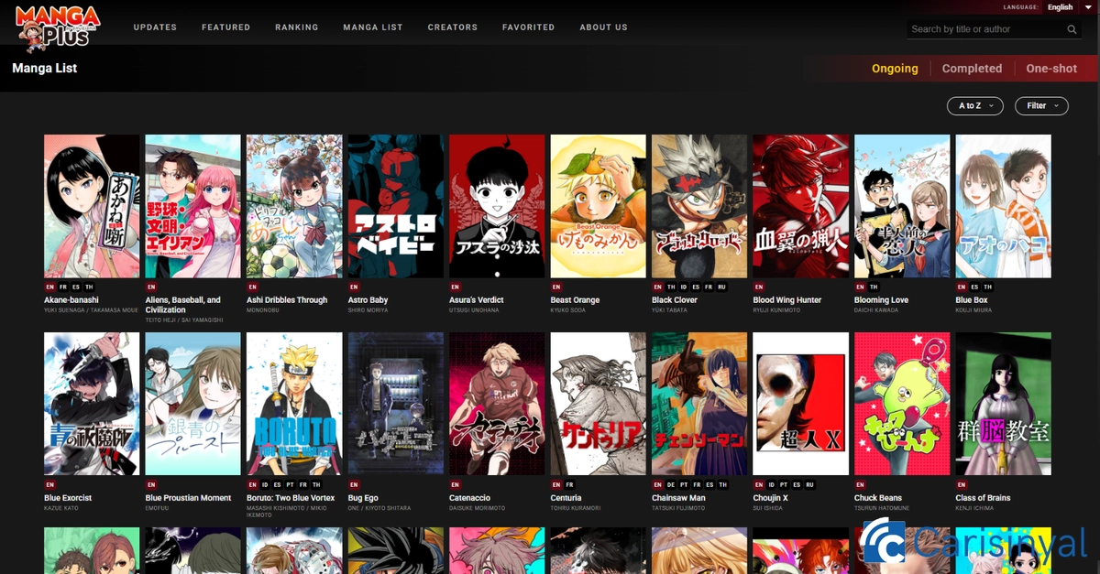
Task: Open the Filter dropdown
Action: tap(1041, 106)
